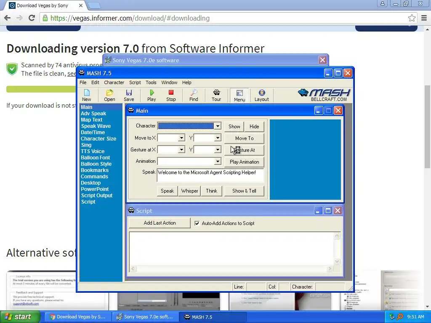This screenshot has height=323, width=431.
Task: Click the Chrome user profile icon
Action: coord(382,3)
